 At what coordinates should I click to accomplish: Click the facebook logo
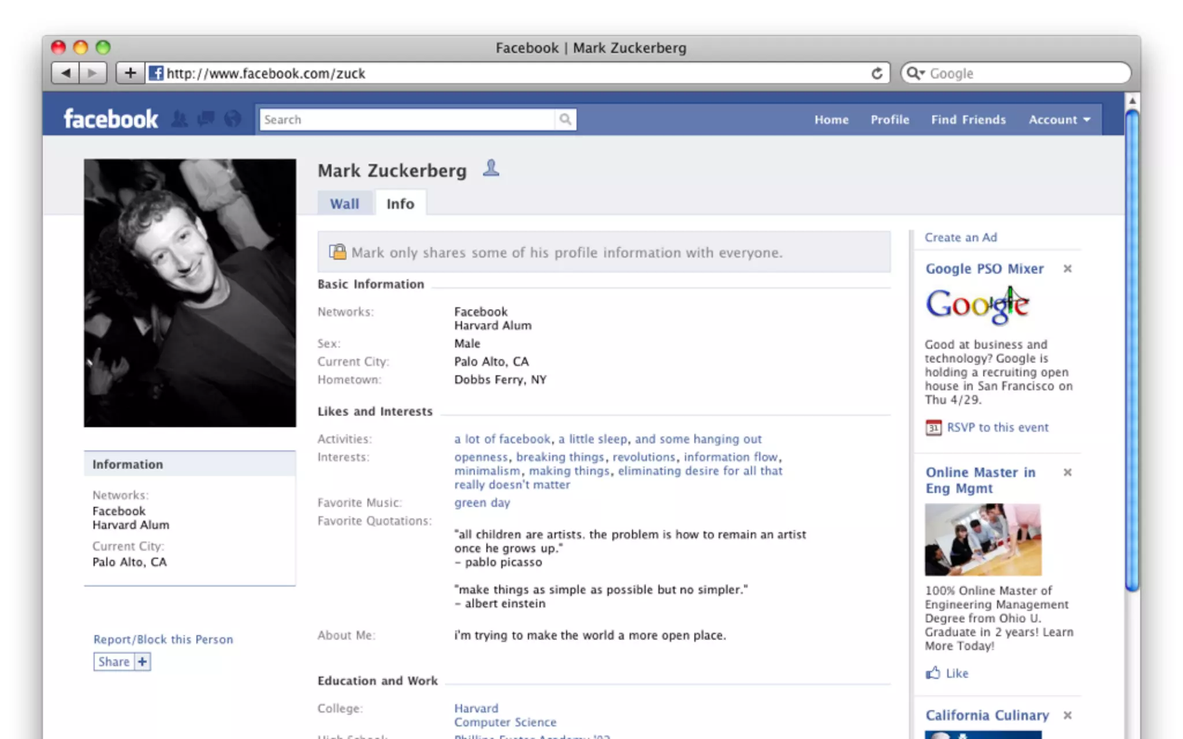[110, 119]
